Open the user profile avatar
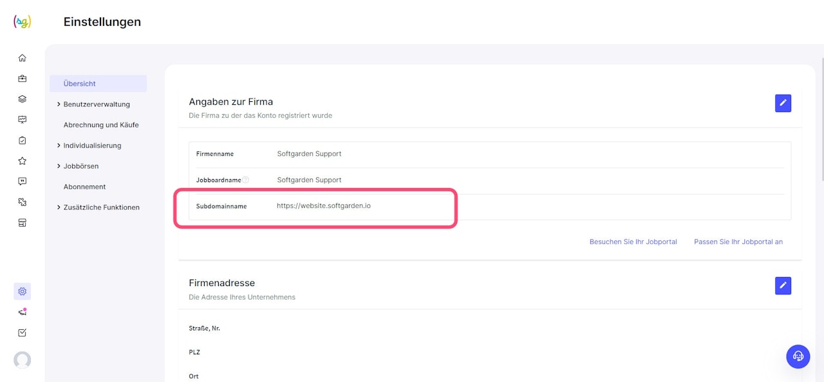The width and height of the screenshot is (824, 382). [23, 360]
